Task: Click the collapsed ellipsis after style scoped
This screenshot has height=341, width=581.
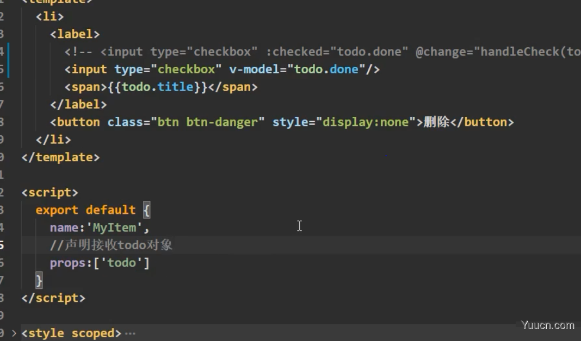Action: pos(130,333)
